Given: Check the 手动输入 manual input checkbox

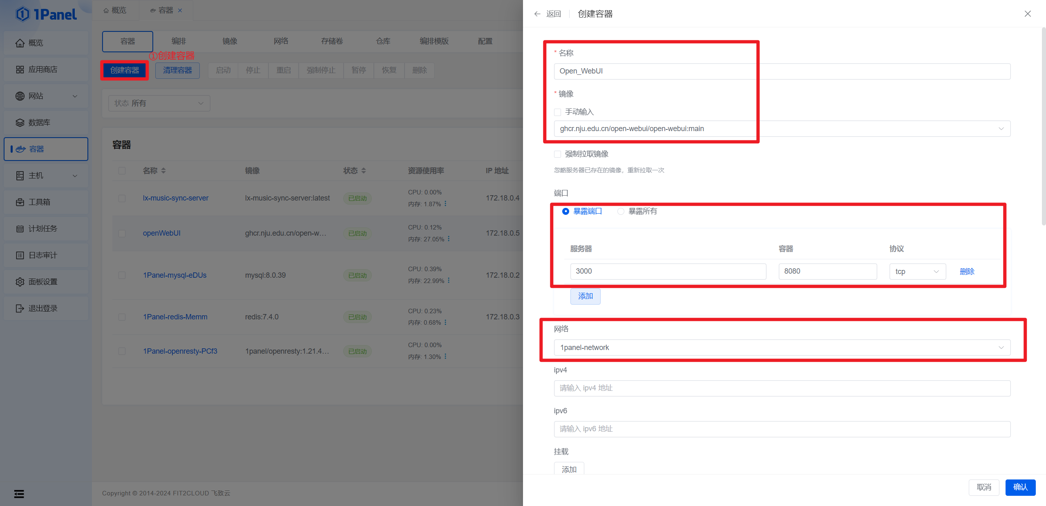Looking at the screenshot, I should (x=557, y=112).
